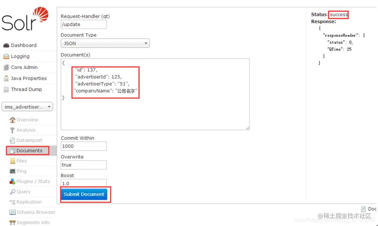Open the ims_advertiser core selector
The height and width of the screenshot is (226, 378).
pos(27,107)
